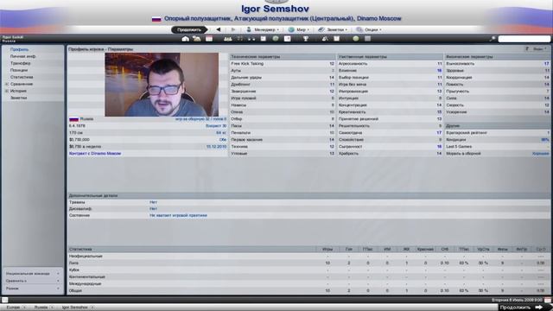Viewport: 553px width, 311px height.
Task: Open the Разное dropdown in sidebar
Action: coord(33,289)
